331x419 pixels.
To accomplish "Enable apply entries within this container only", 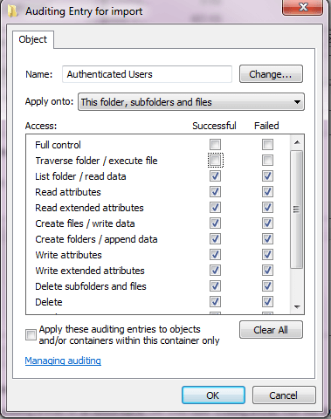I will 31,334.
